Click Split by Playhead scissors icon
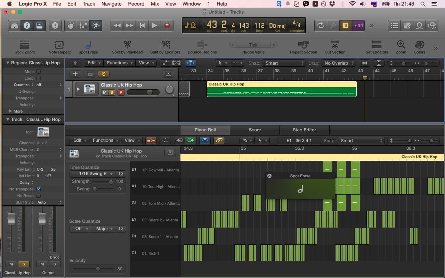Screen dimensions: 445x278 [127, 45]
